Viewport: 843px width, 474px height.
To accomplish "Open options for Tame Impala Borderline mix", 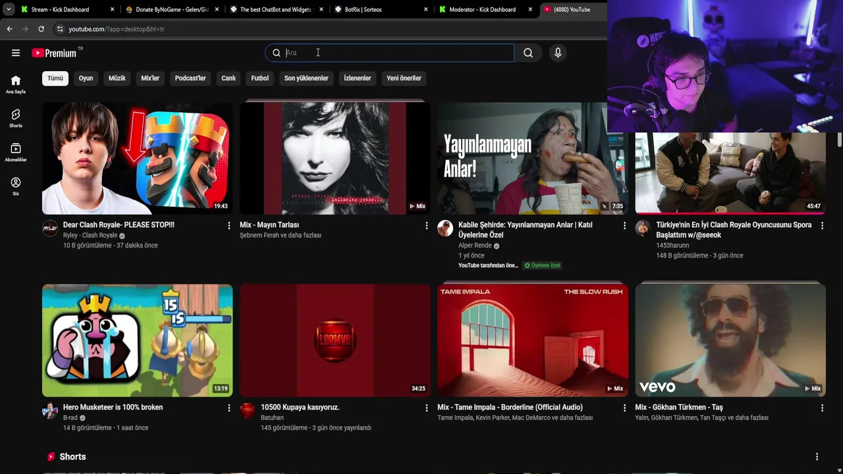I will pos(624,408).
